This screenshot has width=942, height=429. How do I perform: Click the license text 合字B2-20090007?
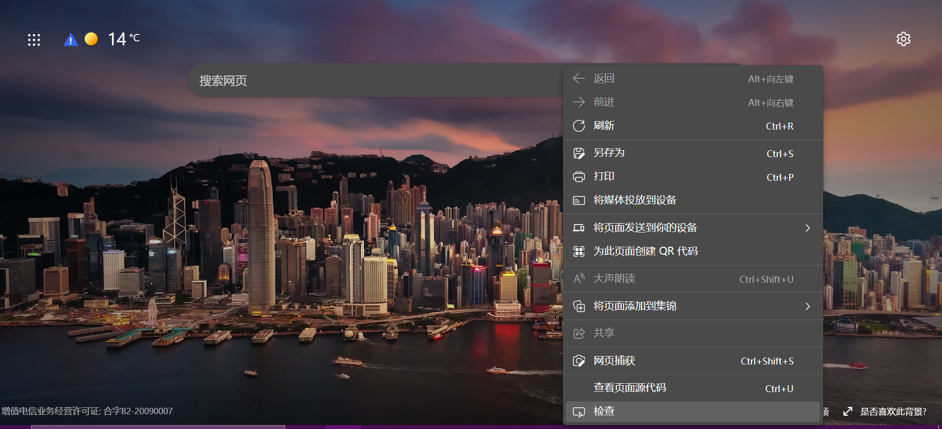pos(138,411)
